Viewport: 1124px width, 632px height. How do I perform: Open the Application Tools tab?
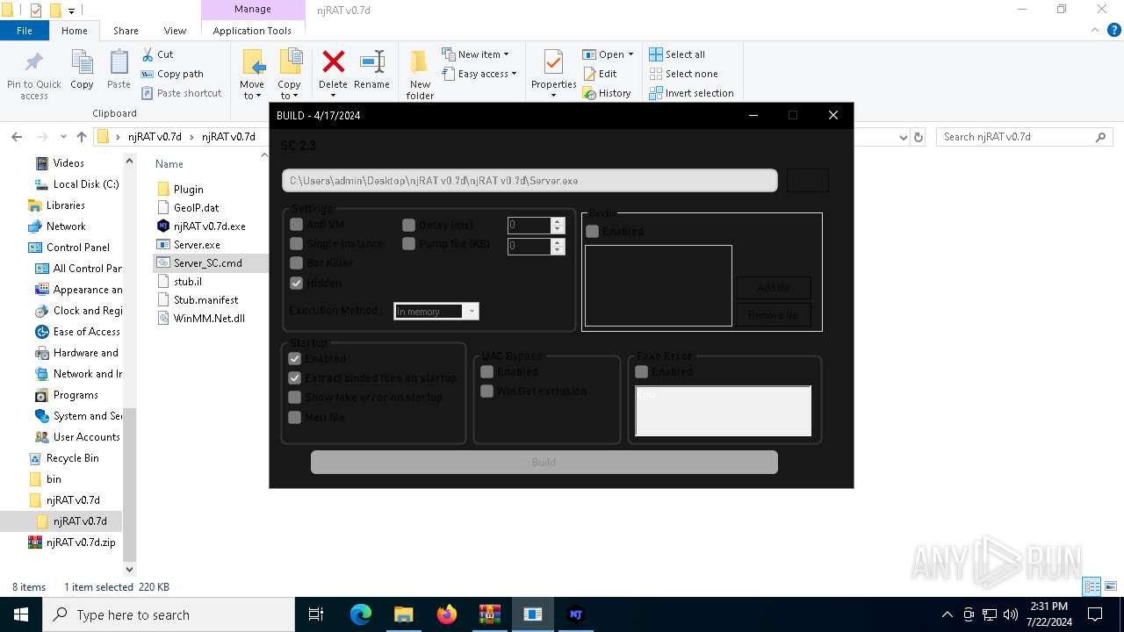252,31
